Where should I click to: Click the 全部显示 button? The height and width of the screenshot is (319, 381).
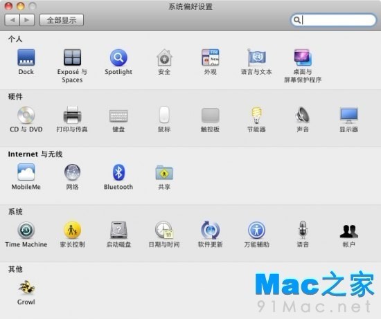point(62,20)
